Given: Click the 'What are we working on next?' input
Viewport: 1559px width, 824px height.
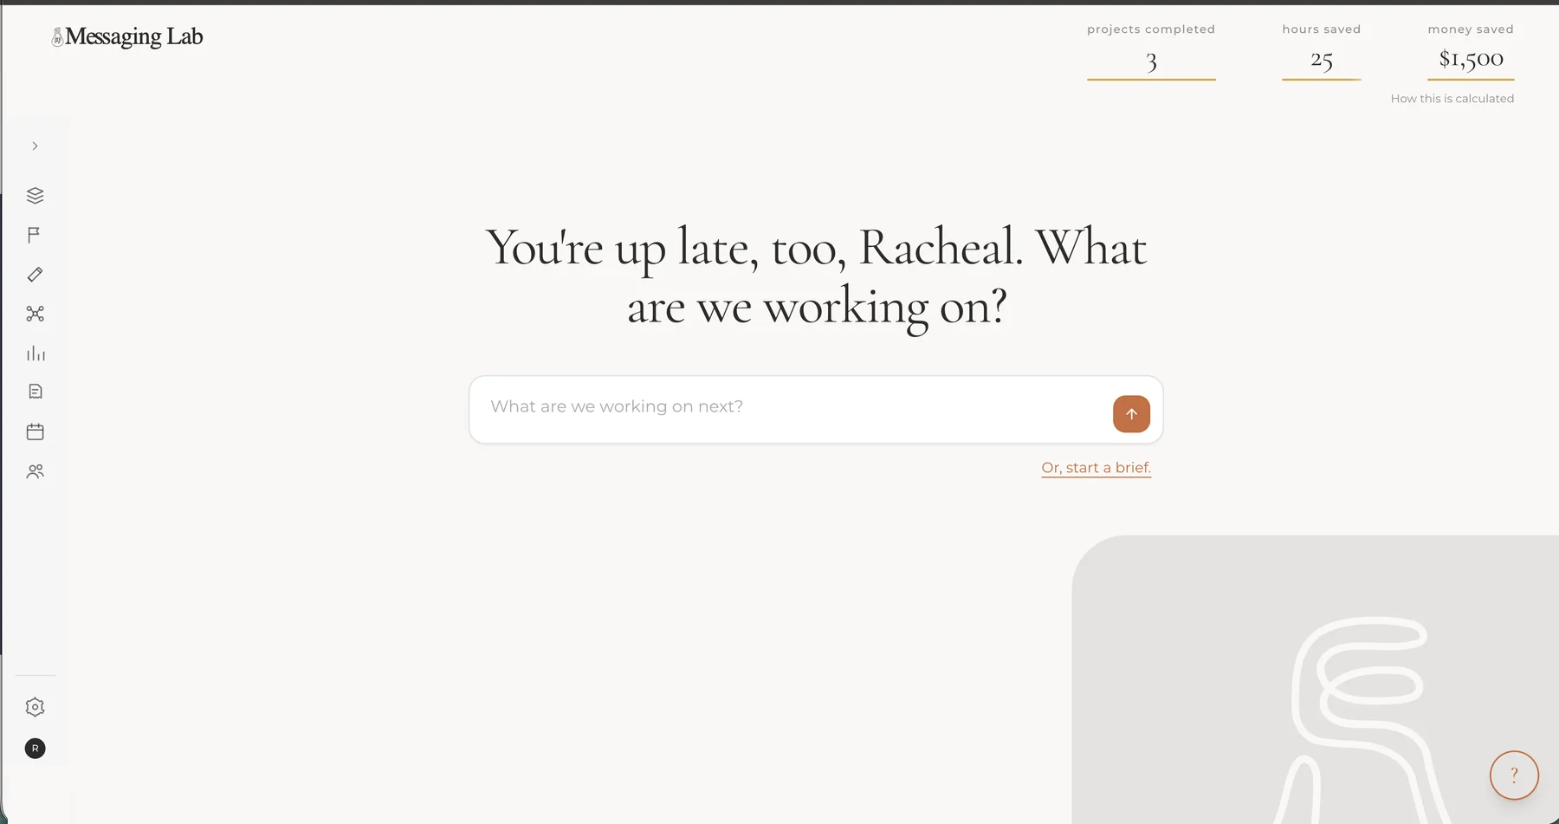Looking at the screenshot, I should click(x=815, y=410).
